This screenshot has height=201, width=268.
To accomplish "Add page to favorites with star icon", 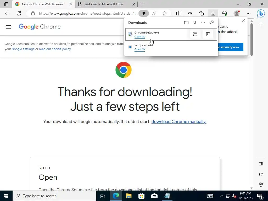I will [x=165, y=13].
